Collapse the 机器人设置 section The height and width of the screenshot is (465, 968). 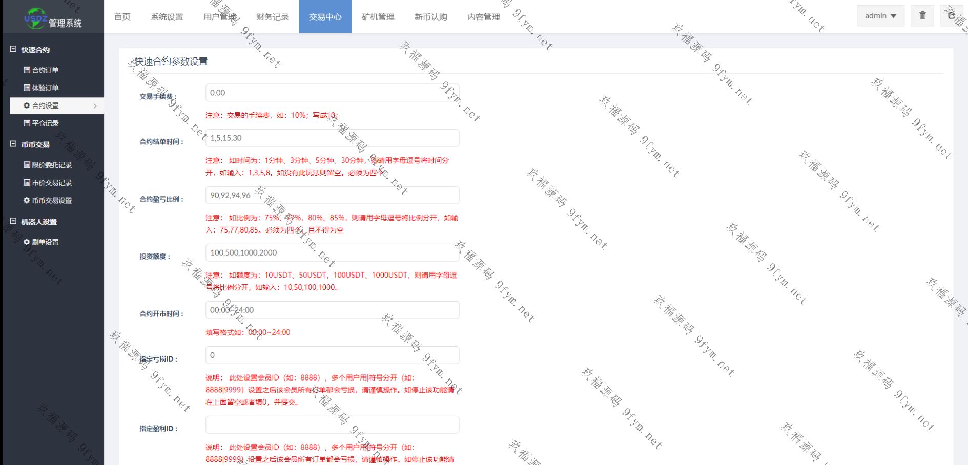tap(13, 221)
